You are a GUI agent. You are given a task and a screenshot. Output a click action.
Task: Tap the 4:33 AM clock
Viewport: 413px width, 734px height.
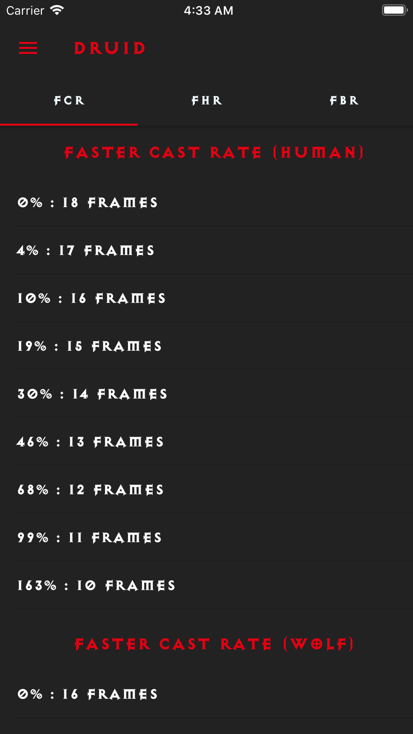click(209, 10)
